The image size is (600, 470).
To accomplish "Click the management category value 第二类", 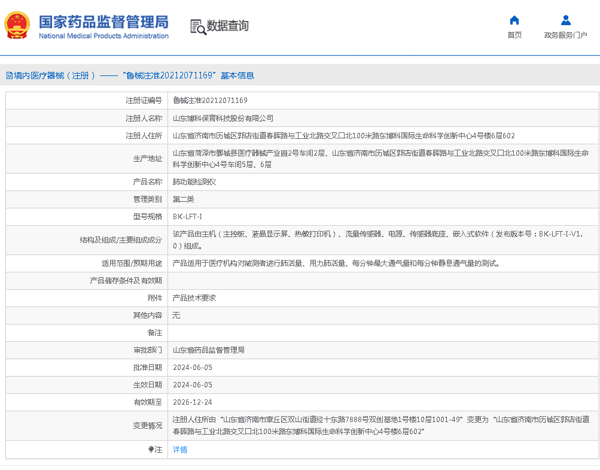I will (184, 199).
